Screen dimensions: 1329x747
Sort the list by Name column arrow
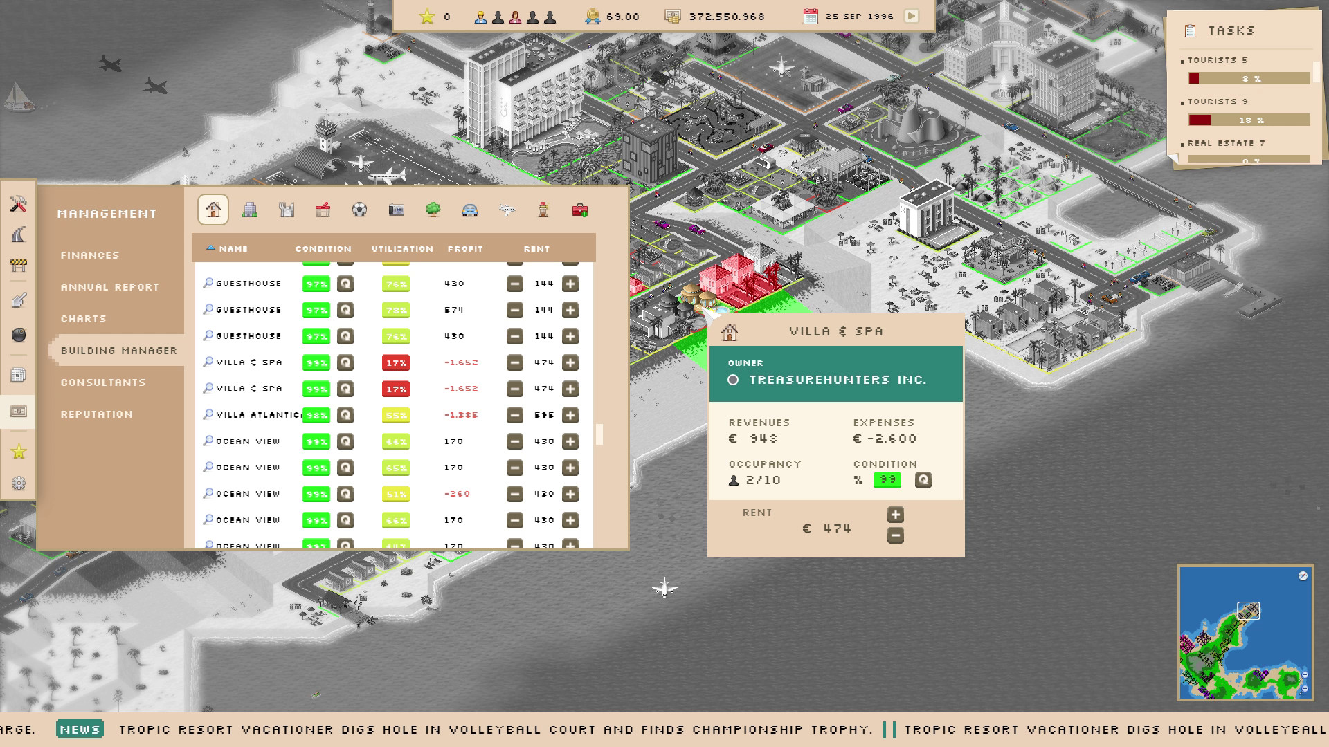click(211, 248)
